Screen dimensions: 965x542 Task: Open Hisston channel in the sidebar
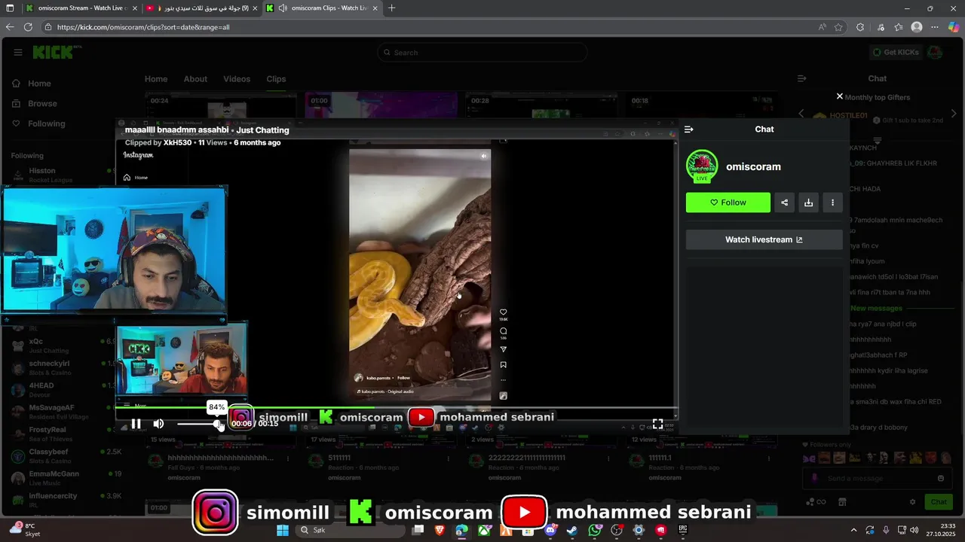click(64, 175)
